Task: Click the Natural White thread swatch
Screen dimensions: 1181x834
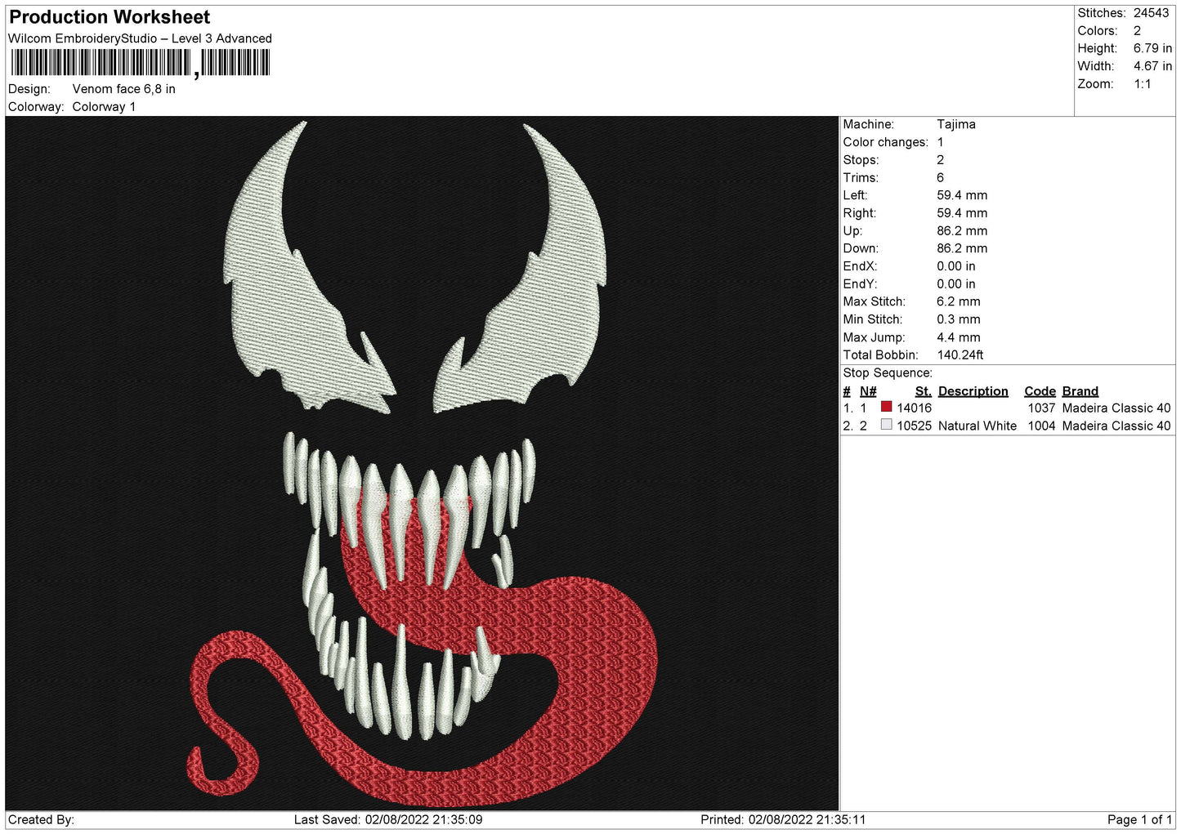Action: point(886,425)
